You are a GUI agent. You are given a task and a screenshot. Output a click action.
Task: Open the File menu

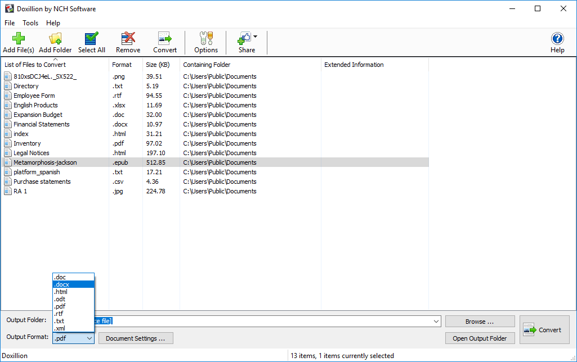[10, 23]
